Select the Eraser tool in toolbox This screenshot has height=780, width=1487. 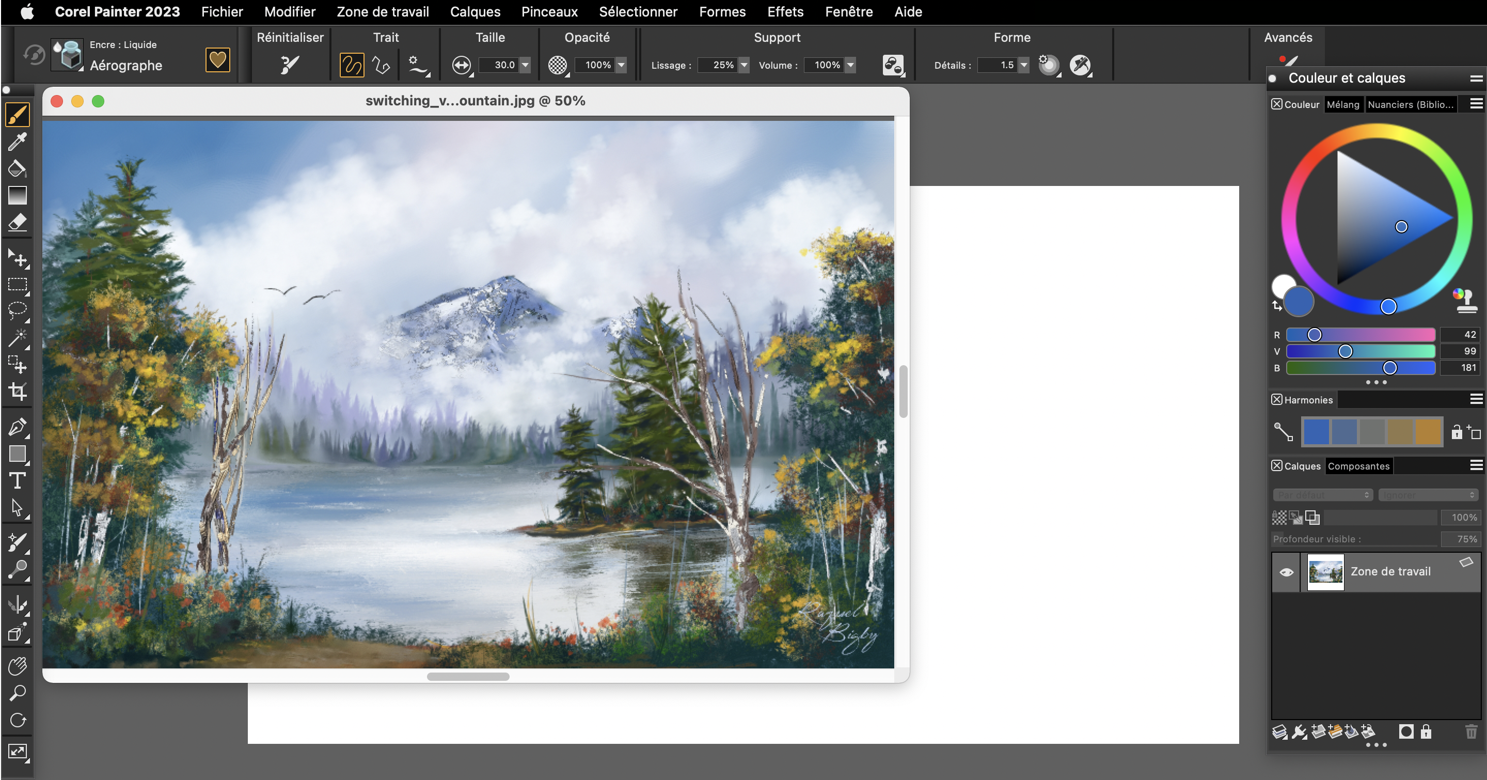[18, 222]
